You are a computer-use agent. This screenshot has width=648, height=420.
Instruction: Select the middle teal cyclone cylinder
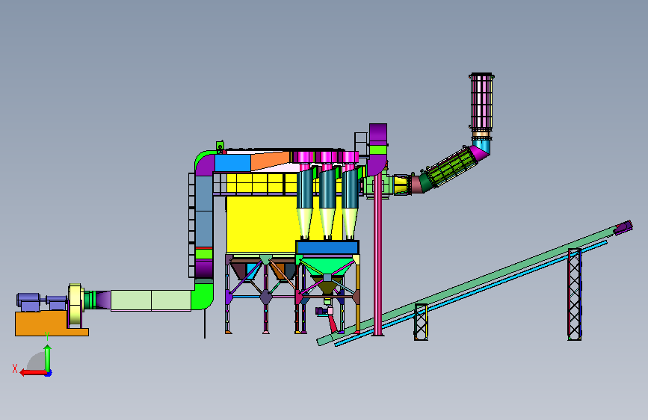[x=327, y=188]
